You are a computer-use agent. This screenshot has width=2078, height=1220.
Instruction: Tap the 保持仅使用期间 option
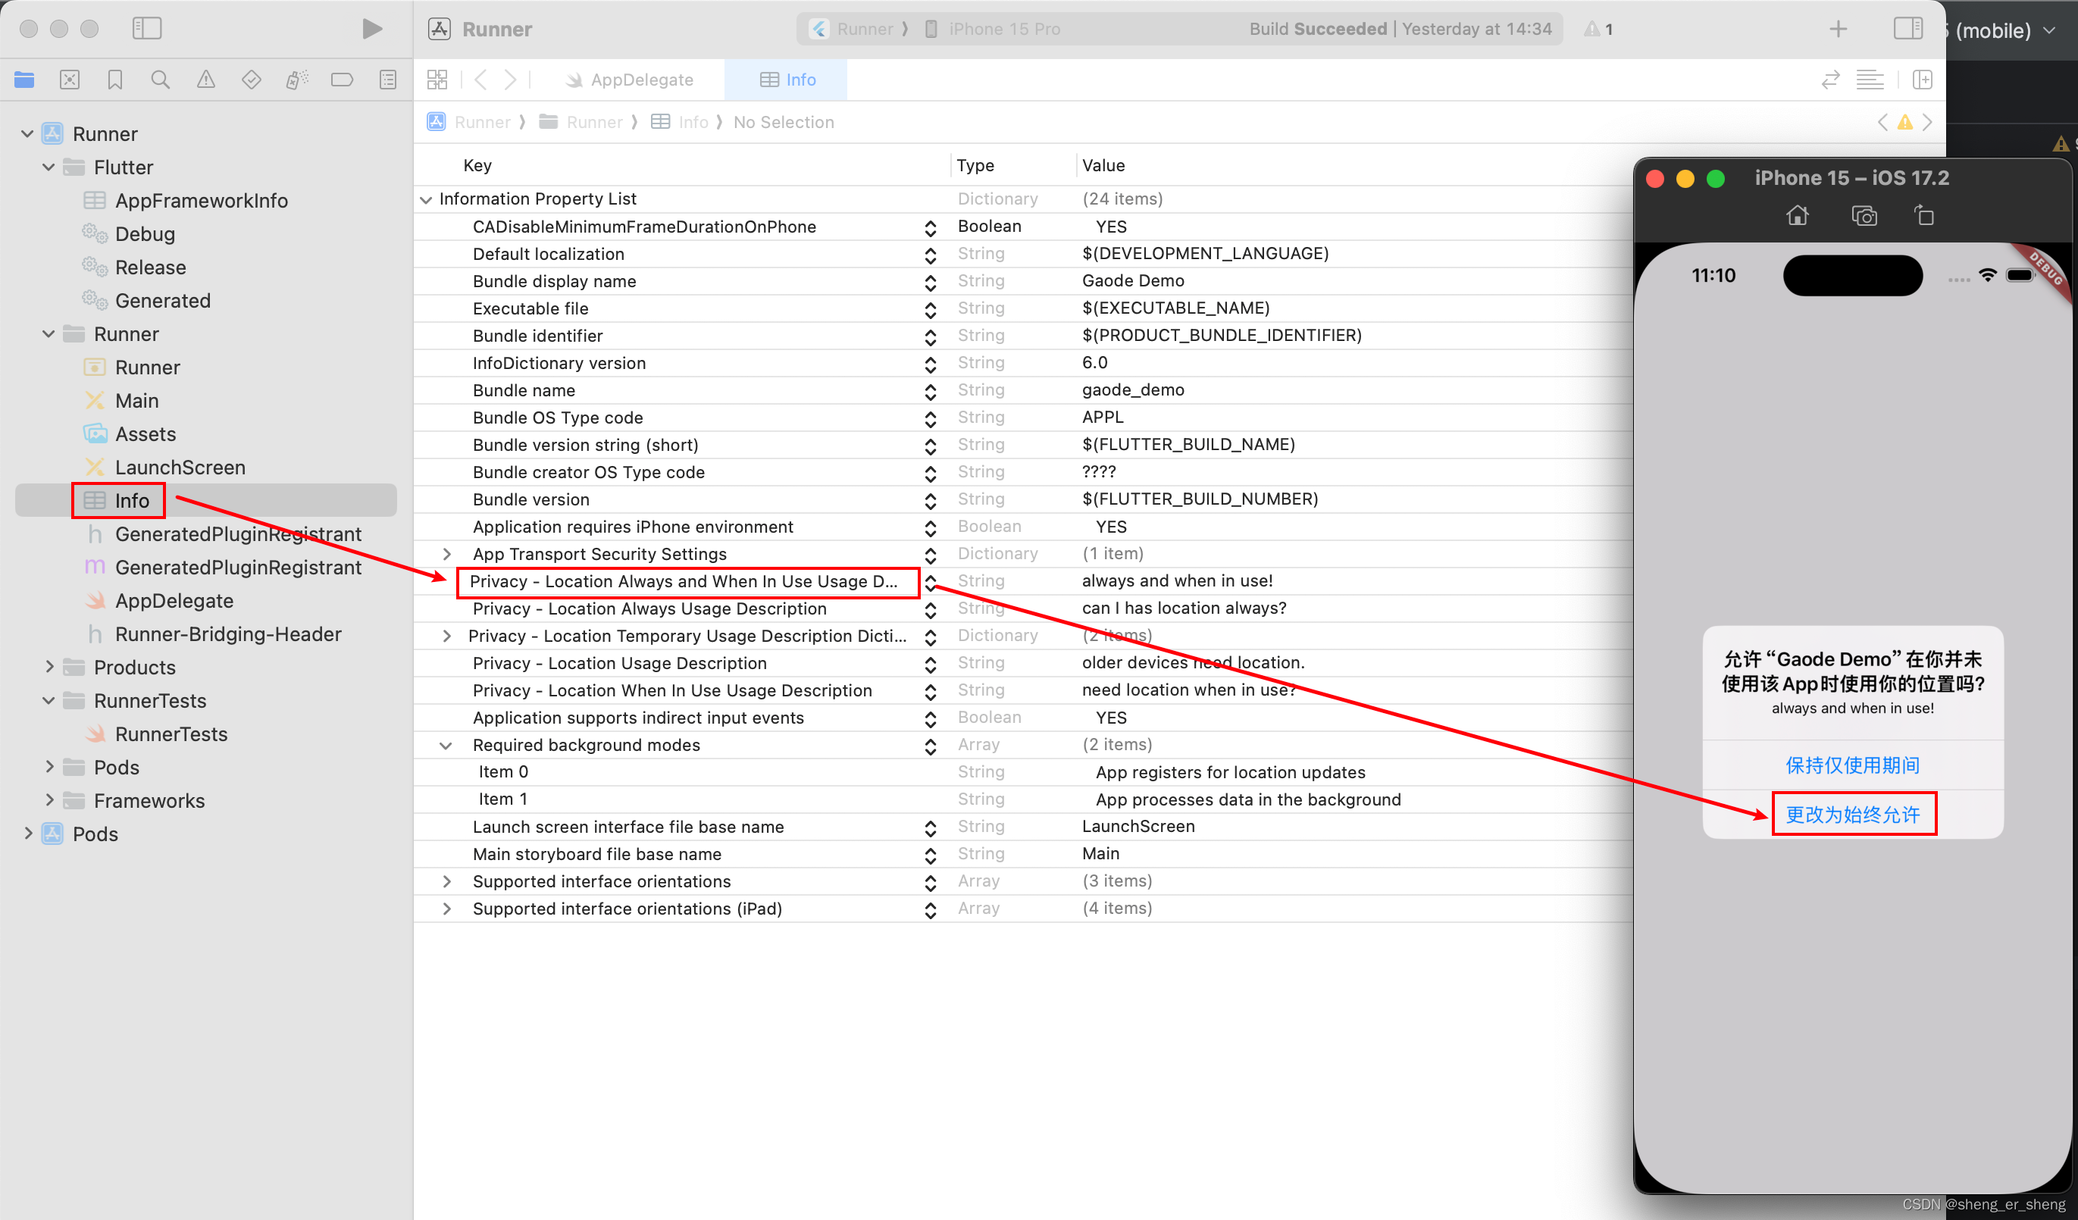coord(1852,765)
